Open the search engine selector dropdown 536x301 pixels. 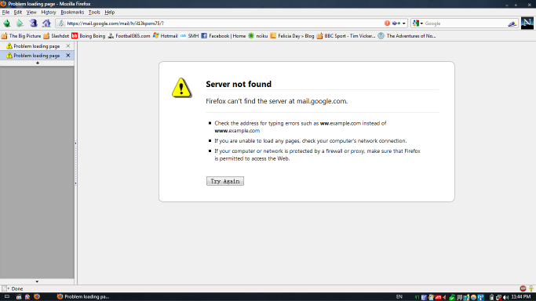[x=417, y=24]
